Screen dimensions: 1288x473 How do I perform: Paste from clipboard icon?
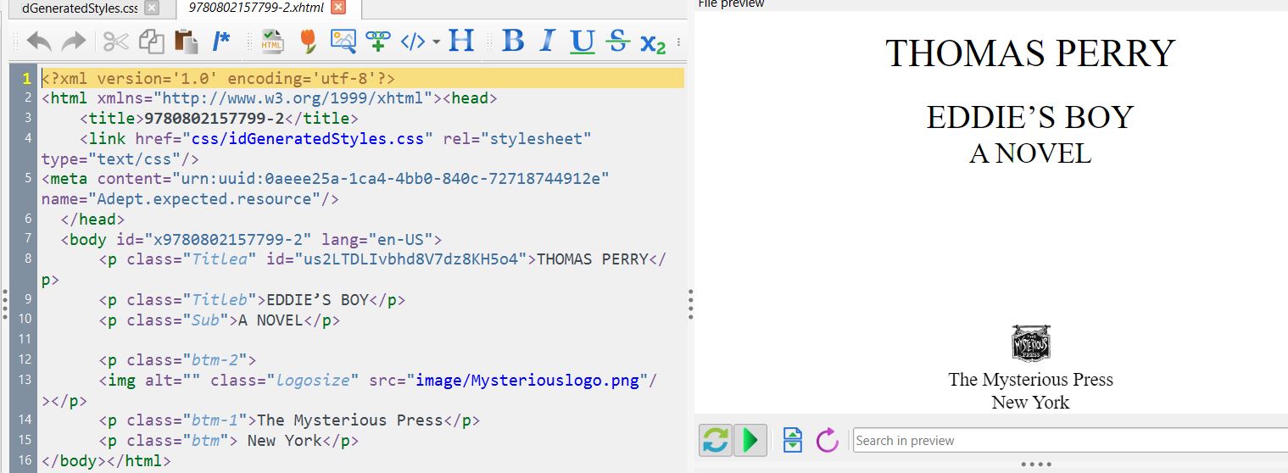[x=186, y=41]
